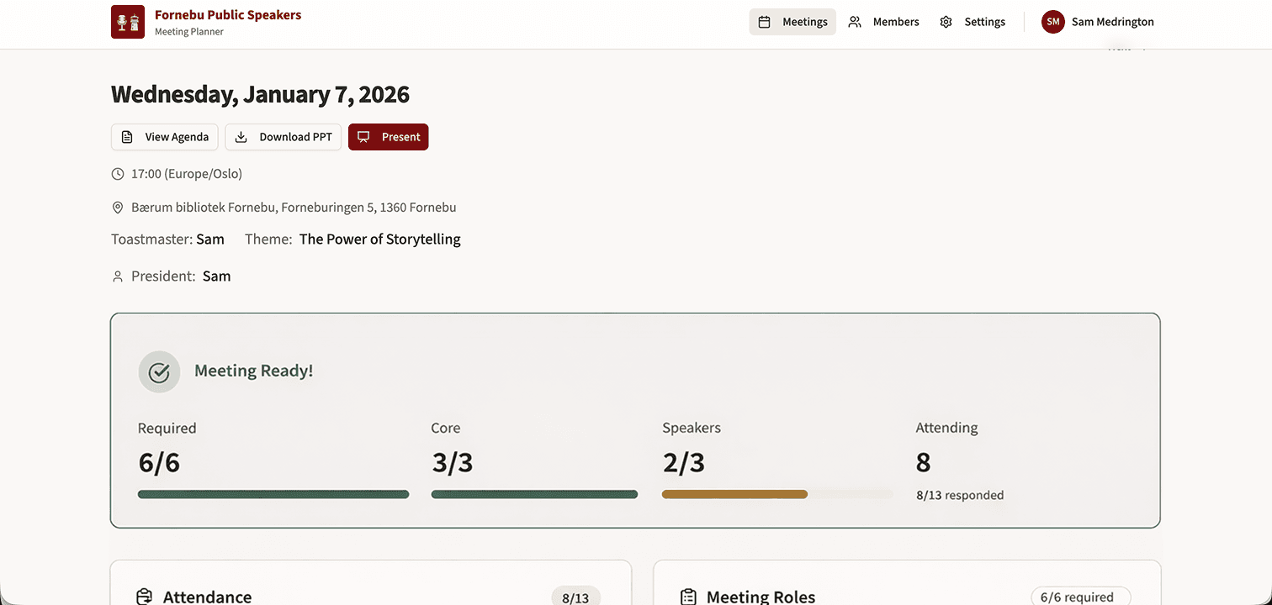Viewport: 1272px width, 605px height.
Task: Open the Toastmaster Sam link
Action: click(210, 239)
